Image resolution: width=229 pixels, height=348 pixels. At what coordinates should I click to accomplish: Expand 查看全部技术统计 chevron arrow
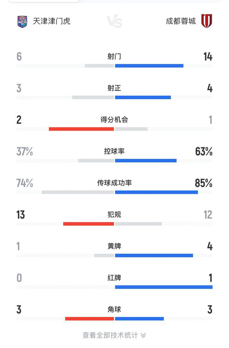tap(143, 335)
